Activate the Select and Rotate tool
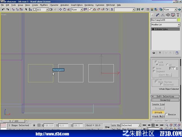 (65, 9)
